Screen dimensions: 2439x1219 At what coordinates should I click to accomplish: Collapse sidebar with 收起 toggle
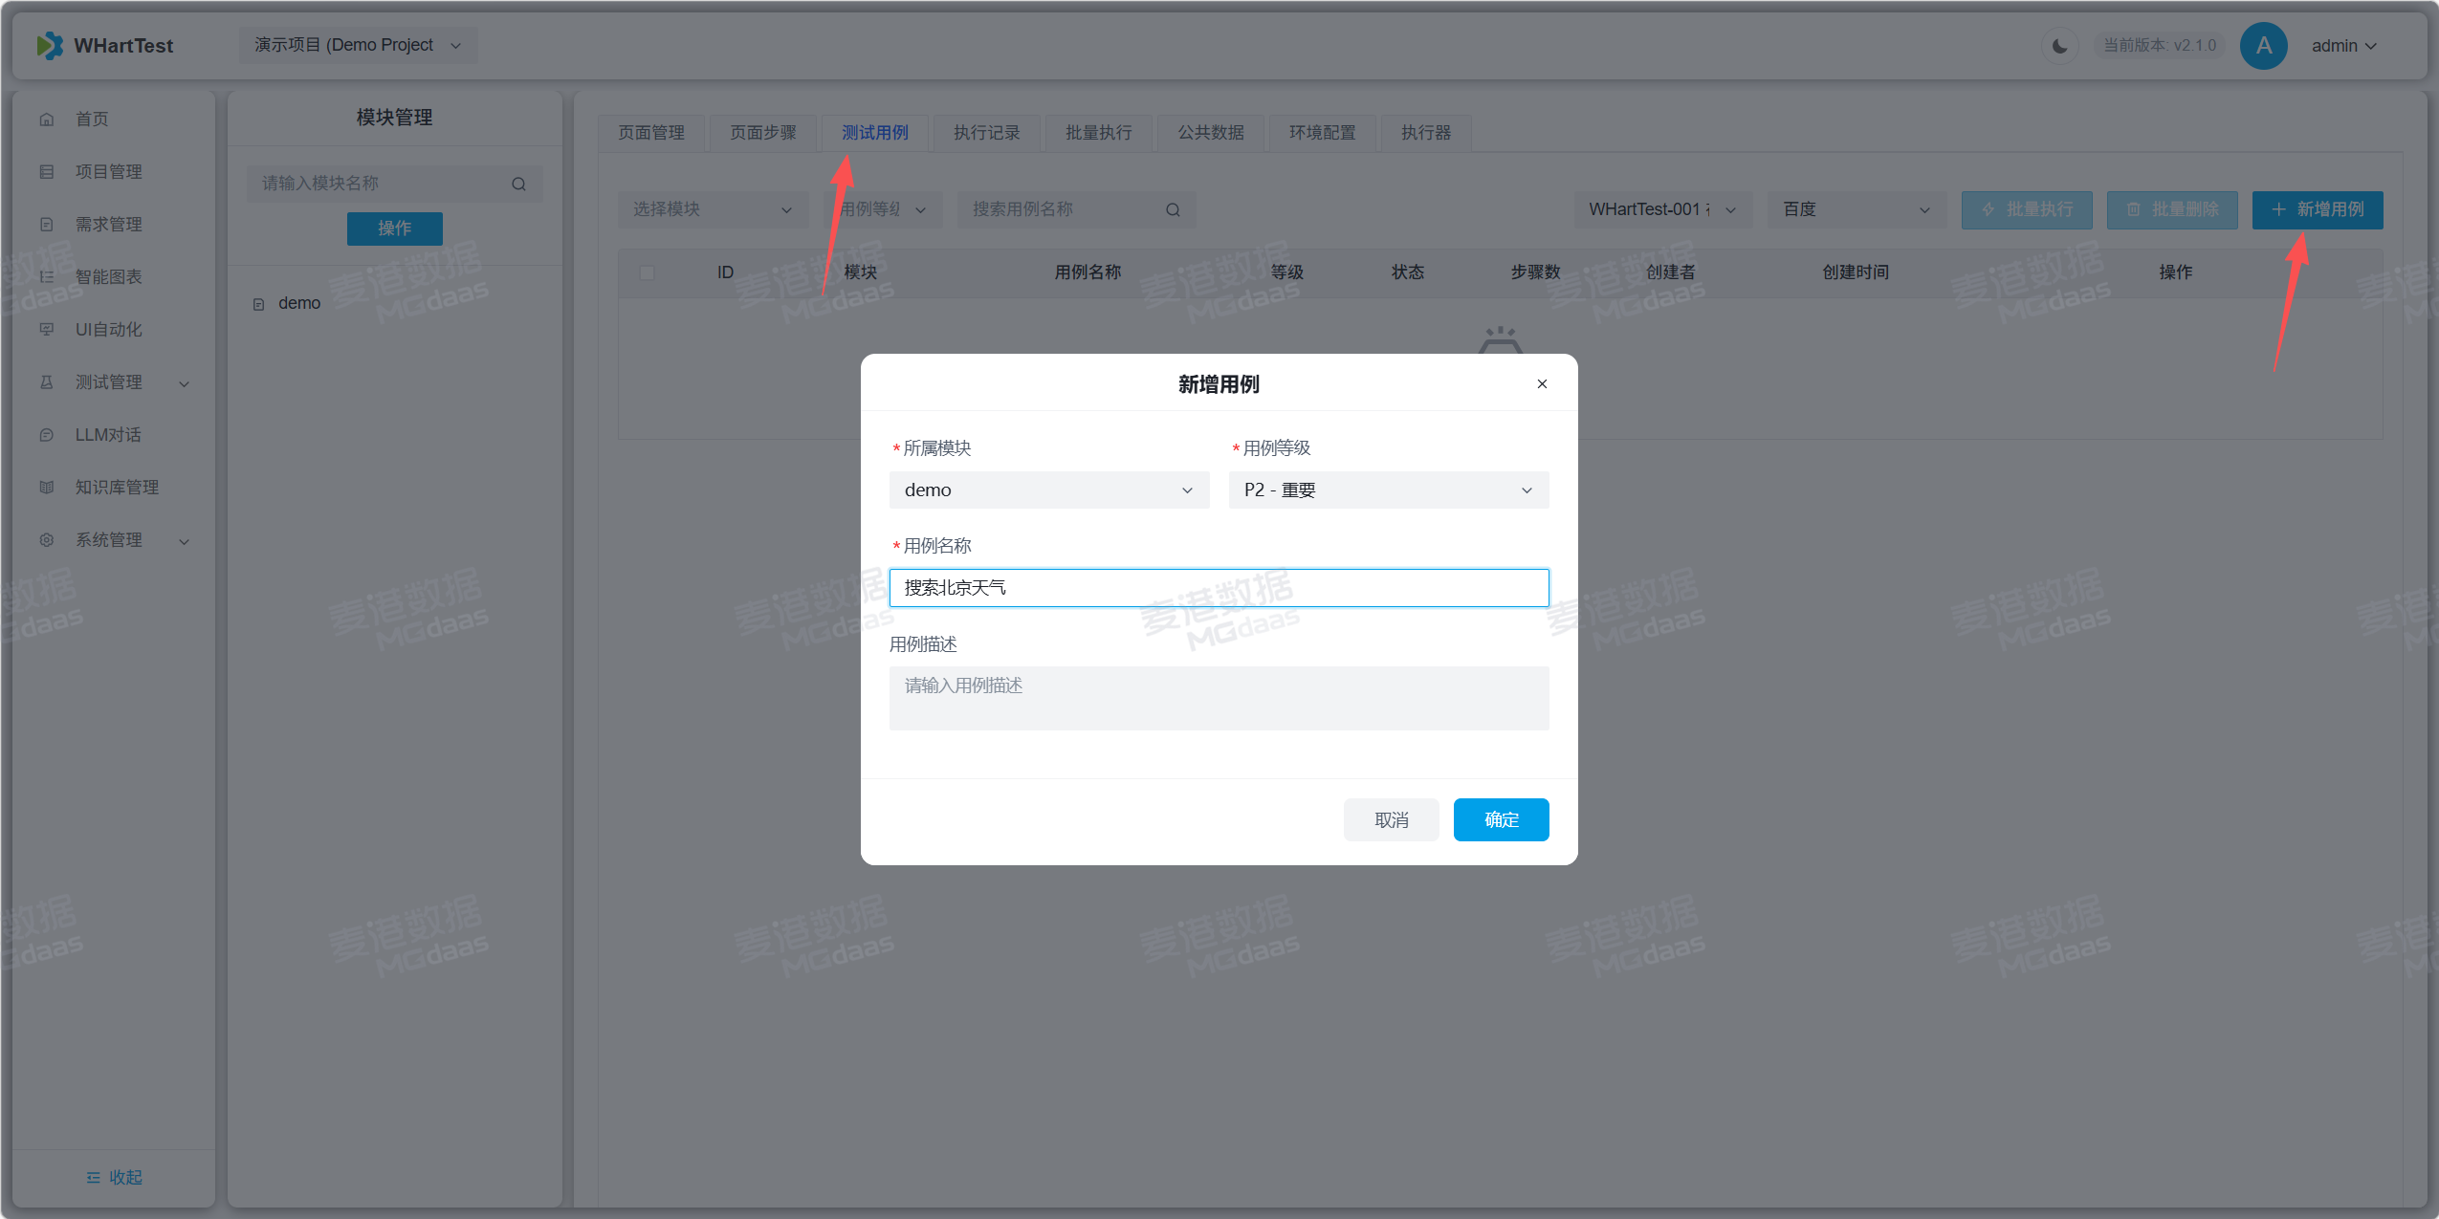114,1177
